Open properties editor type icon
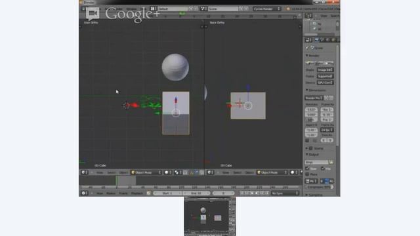The height and width of the screenshot is (236, 420). click(308, 40)
